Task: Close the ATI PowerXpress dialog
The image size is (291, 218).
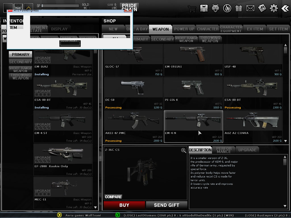Action: [x=128, y=11]
